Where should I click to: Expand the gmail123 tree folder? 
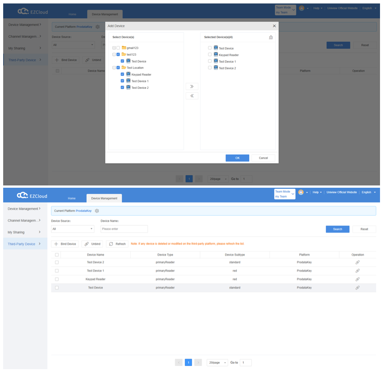(114, 48)
